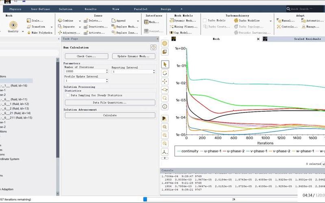
Task: Click Replace Mesh... option
Action: (125, 26)
